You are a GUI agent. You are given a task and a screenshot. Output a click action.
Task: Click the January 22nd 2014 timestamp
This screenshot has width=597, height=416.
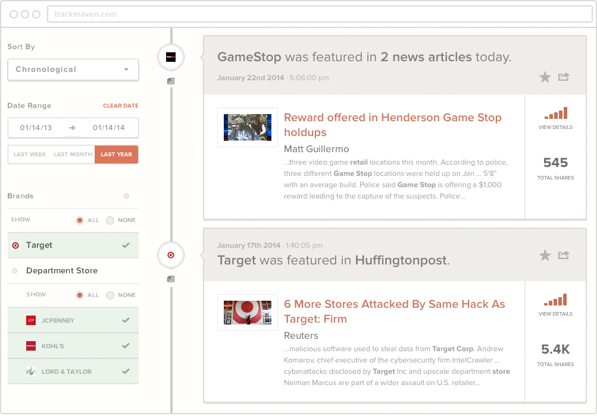[273, 78]
